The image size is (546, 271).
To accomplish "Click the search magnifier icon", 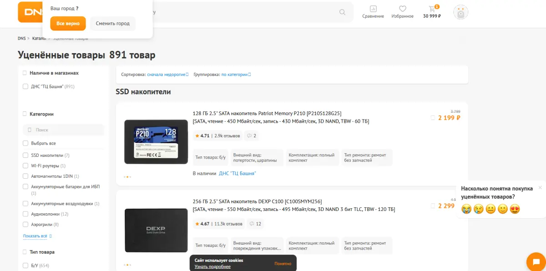I will 342,12.
